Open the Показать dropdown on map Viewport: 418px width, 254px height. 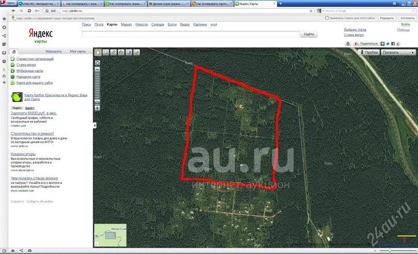398,52
